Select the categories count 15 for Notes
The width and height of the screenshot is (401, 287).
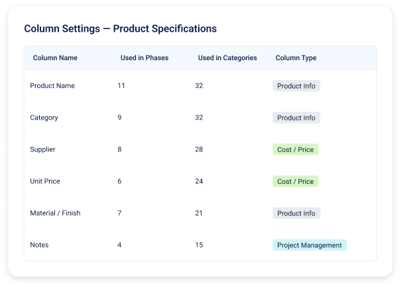tap(199, 245)
